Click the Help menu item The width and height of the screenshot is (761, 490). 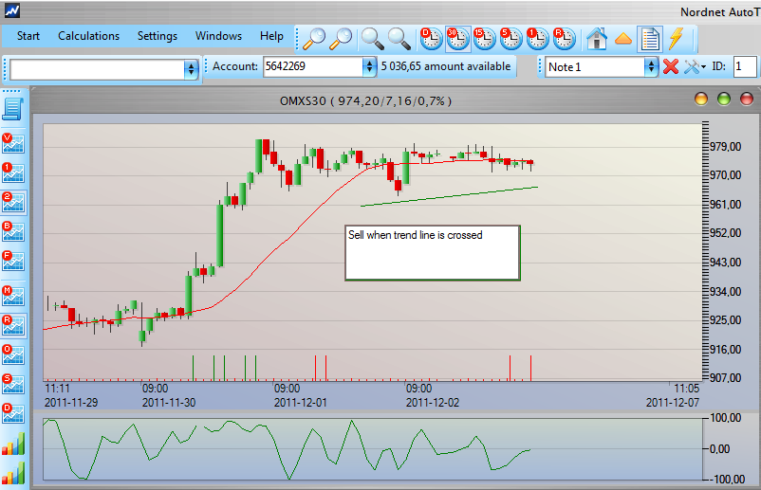point(271,36)
